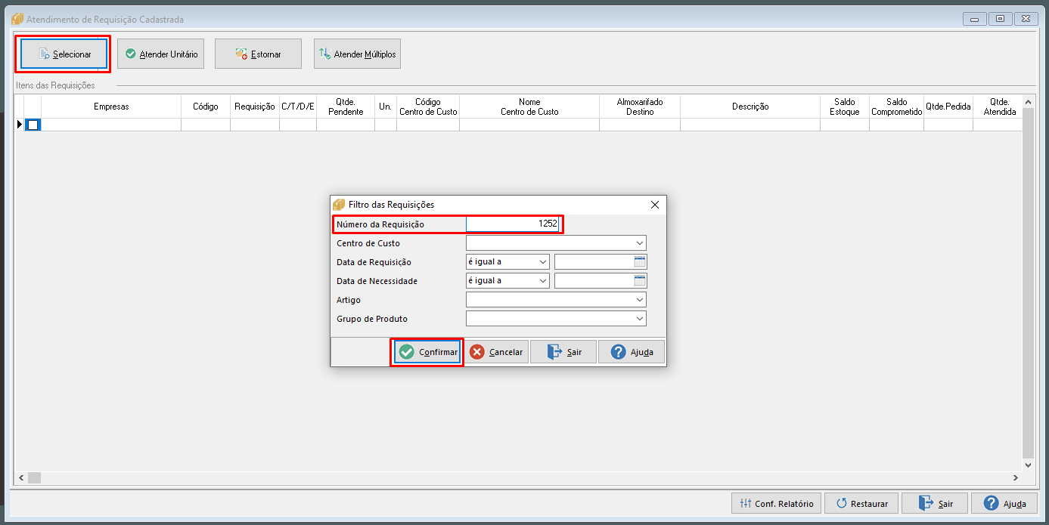Click horizontal scrollbar left arrow
Screen dimensions: 1049x525
pos(21,478)
